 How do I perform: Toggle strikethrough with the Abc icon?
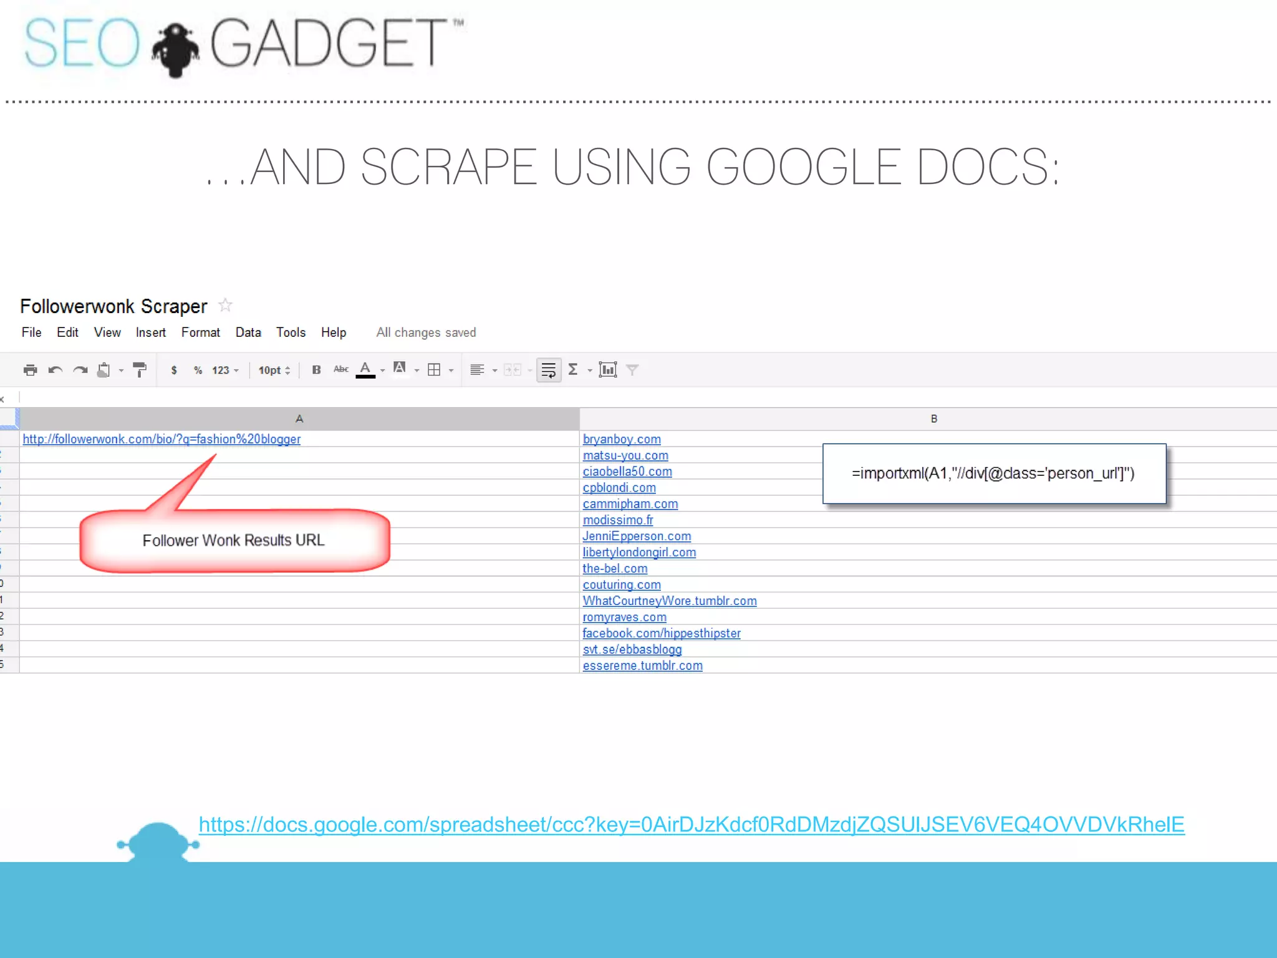pos(341,369)
